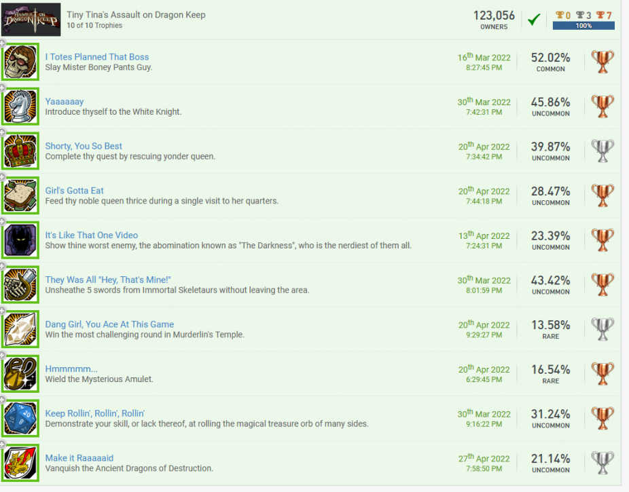
Task: Click the crown icon for Shorty, You So Best
Action: 20,151
